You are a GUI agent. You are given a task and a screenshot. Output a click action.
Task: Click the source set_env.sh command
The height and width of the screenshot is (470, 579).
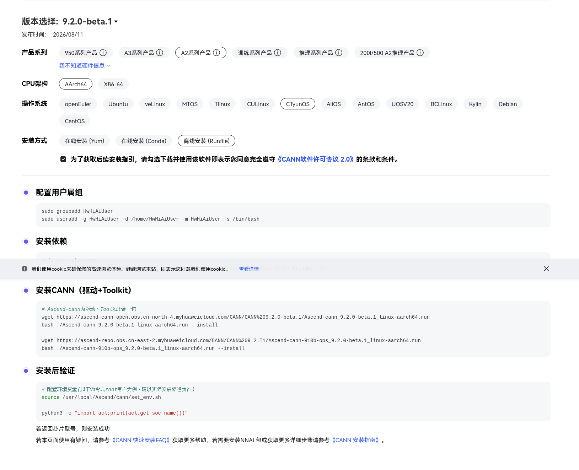pyautogui.click(x=101, y=398)
